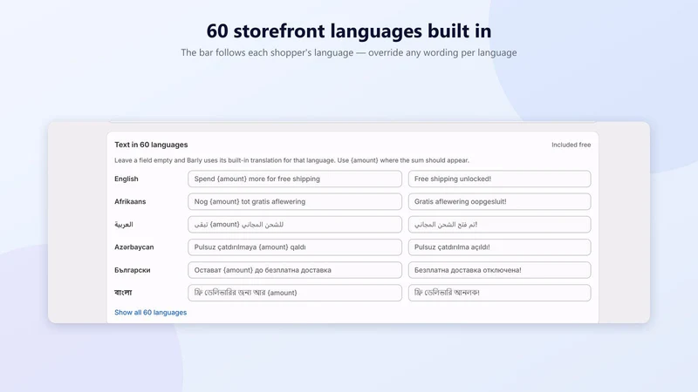Click the Bengali unlocked message field

click(499, 293)
